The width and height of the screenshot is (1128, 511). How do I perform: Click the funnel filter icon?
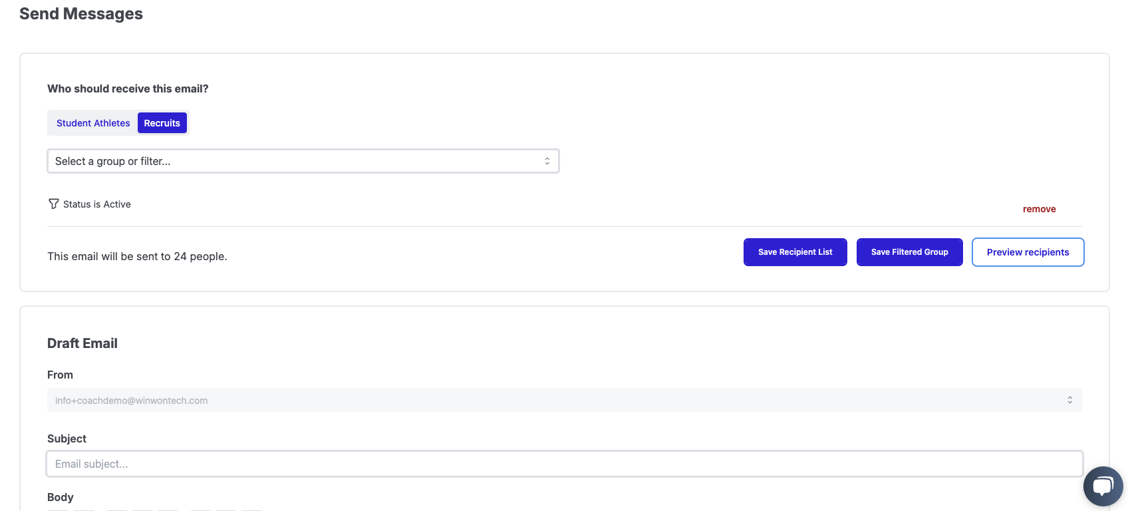pyautogui.click(x=54, y=204)
